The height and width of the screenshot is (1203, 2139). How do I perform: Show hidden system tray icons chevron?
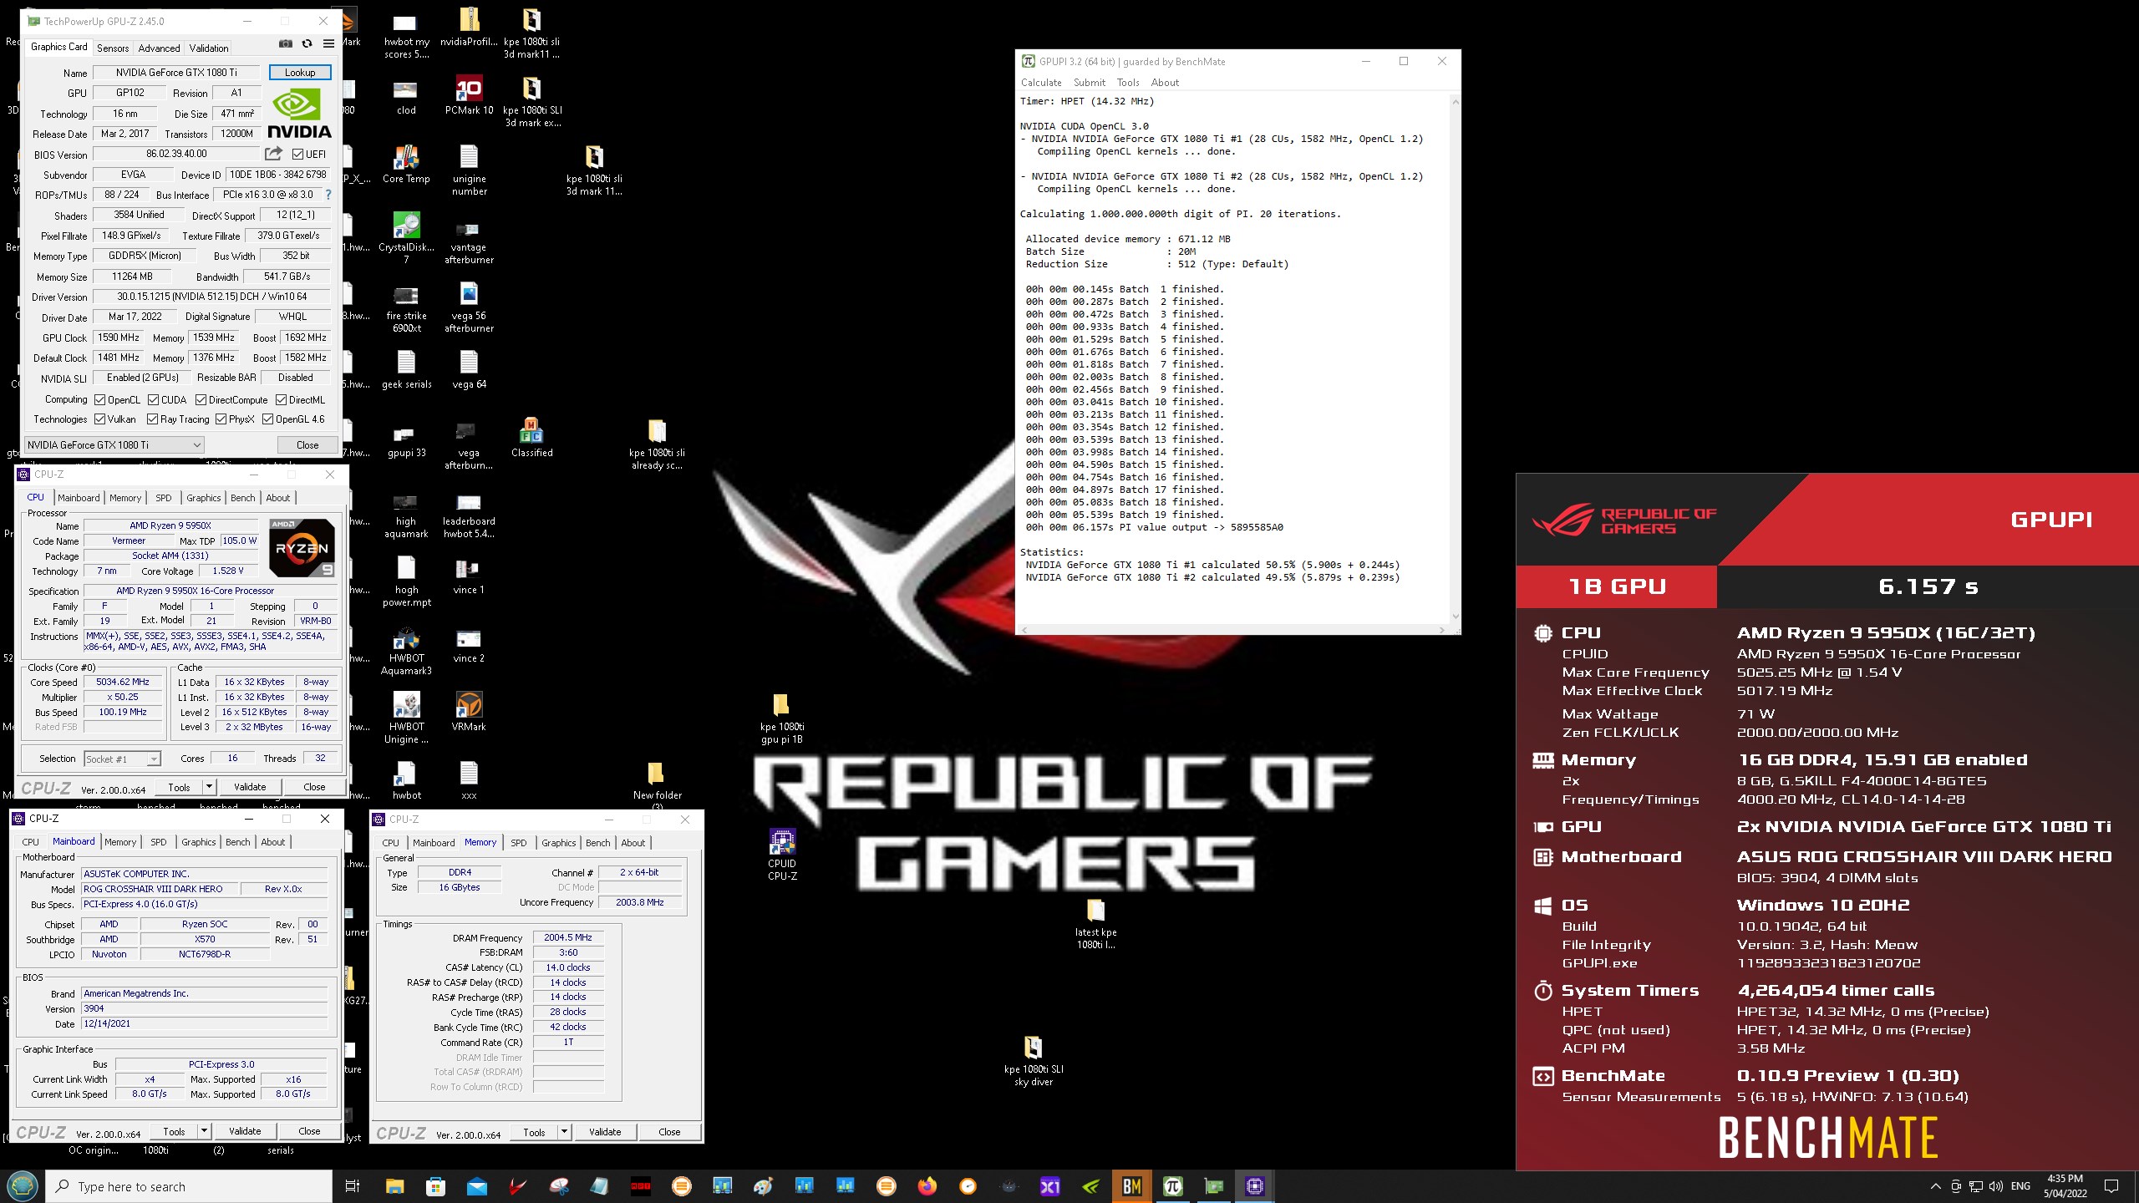[1935, 1186]
